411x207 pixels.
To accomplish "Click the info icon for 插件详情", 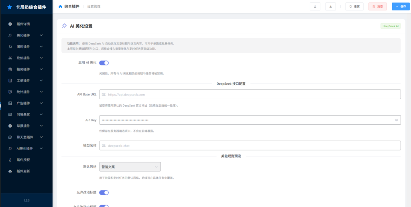I will pyautogui.click(x=10, y=24).
